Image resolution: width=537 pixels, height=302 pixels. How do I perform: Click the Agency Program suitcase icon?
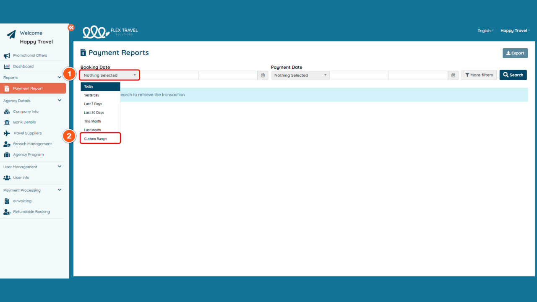[7, 155]
